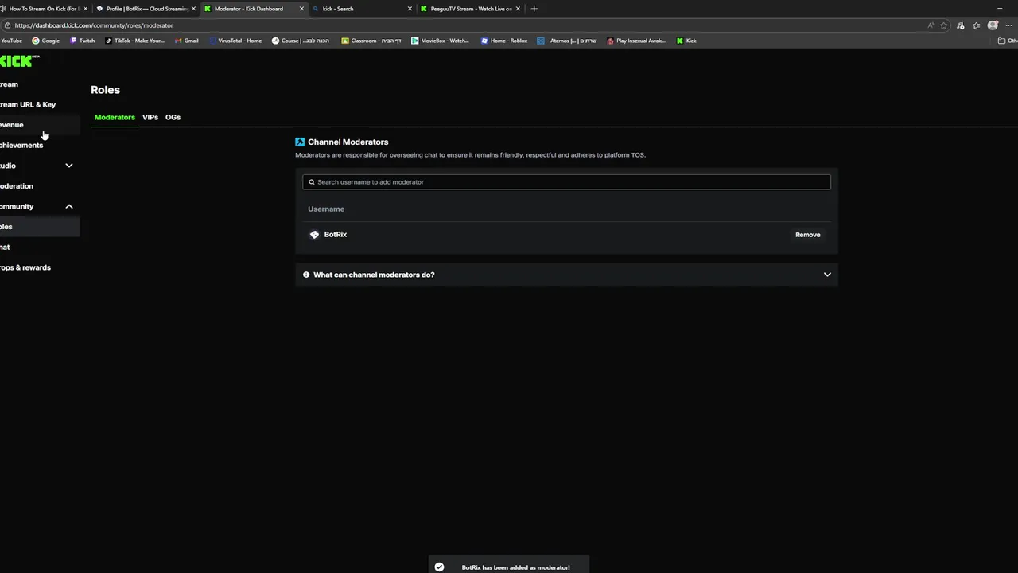
Task: Open the Aternos bookmark
Action: pos(567,41)
